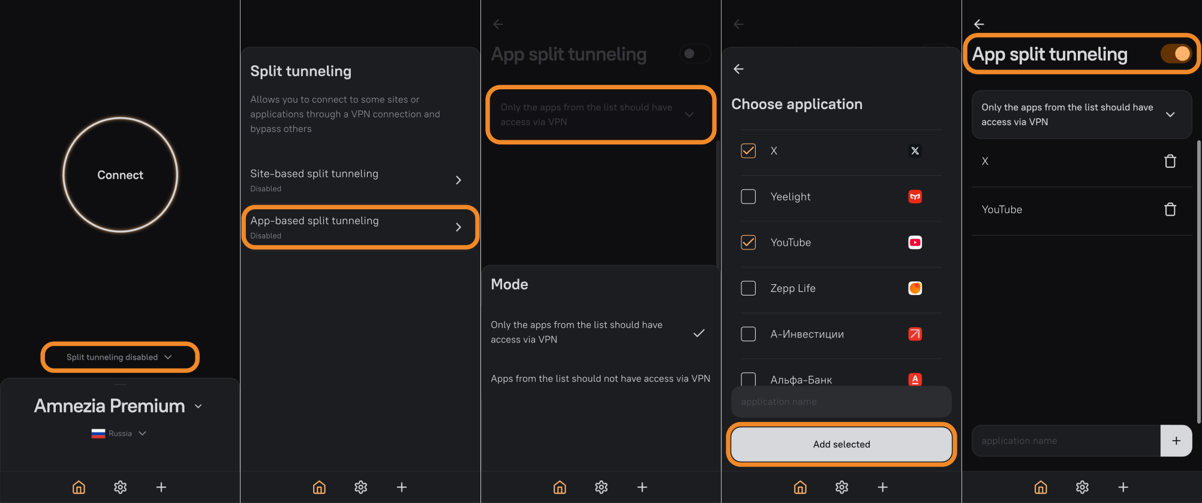Delete X from the app list
This screenshot has width=1202, height=503.
[1170, 161]
